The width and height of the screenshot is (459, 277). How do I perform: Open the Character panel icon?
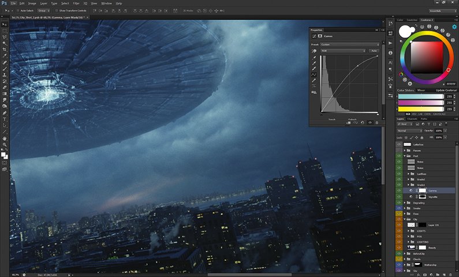pos(390,62)
